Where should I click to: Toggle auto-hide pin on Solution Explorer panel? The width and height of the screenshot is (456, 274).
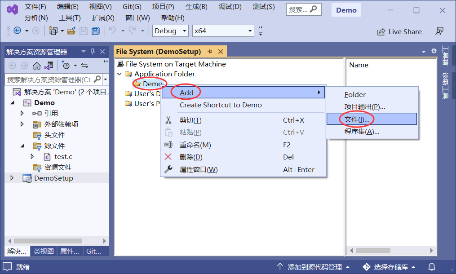pyautogui.click(x=93, y=52)
